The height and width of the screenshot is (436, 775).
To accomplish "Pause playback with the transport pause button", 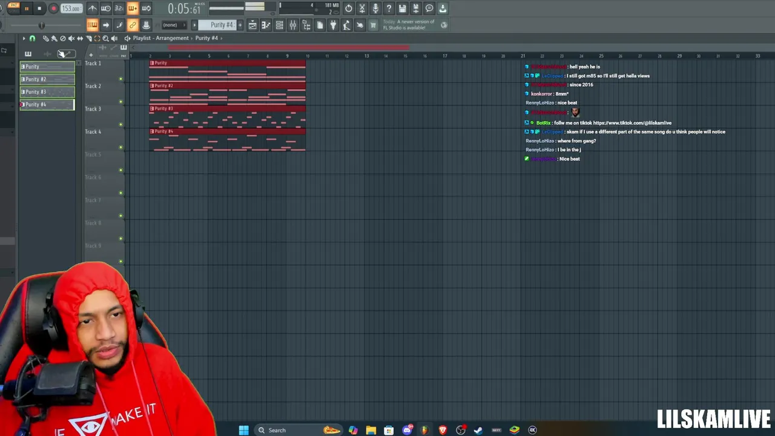I will (27, 8).
